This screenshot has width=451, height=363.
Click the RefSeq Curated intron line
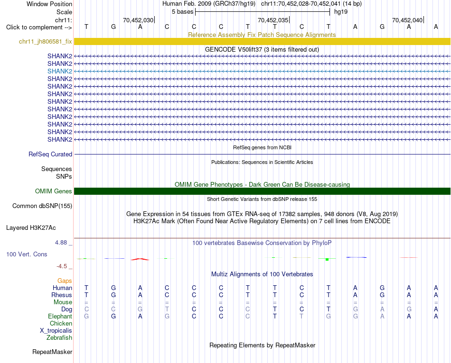tap(262, 154)
